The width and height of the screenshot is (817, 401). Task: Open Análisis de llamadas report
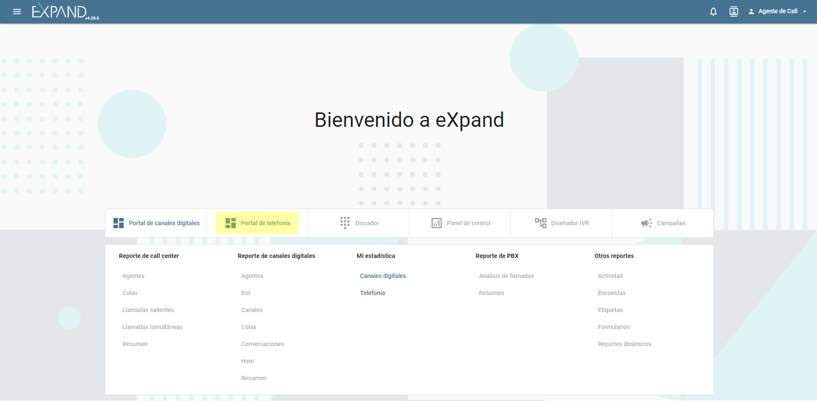coord(507,276)
